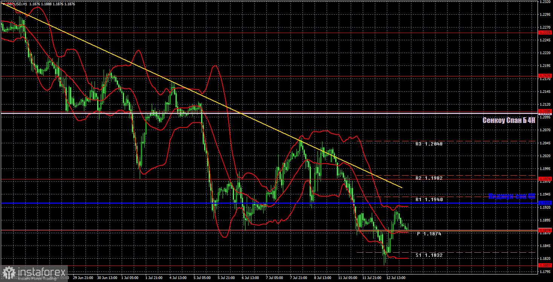Click the red 1.2259 price level tag
This screenshot has height=282, width=553.
pos(545,33)
